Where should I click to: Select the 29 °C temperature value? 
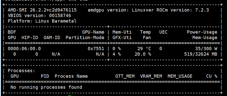click(x=144, y=49)
